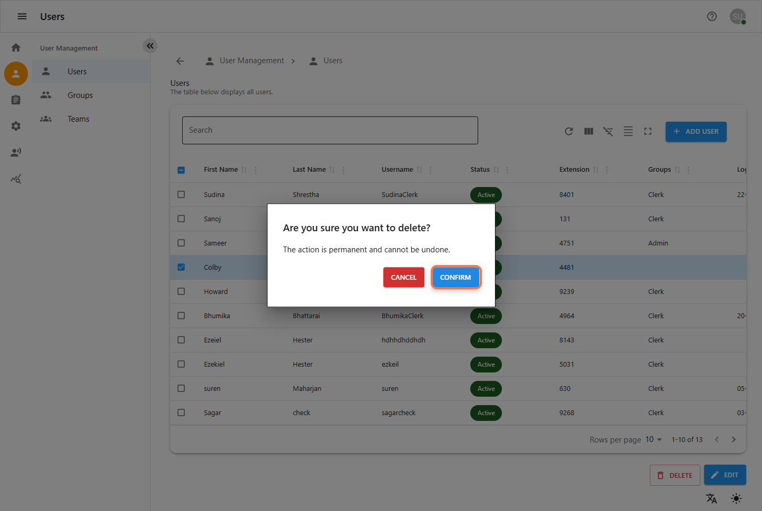Click the help question mark icon

coord(711,16)
